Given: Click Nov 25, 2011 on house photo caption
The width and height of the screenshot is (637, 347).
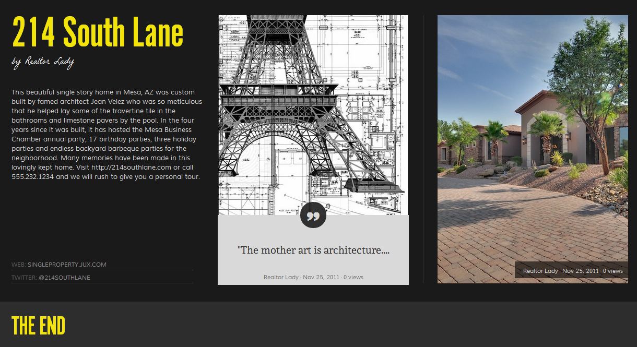Looking at the screenshot, I should pyautogui.click(x=581, y=271).
